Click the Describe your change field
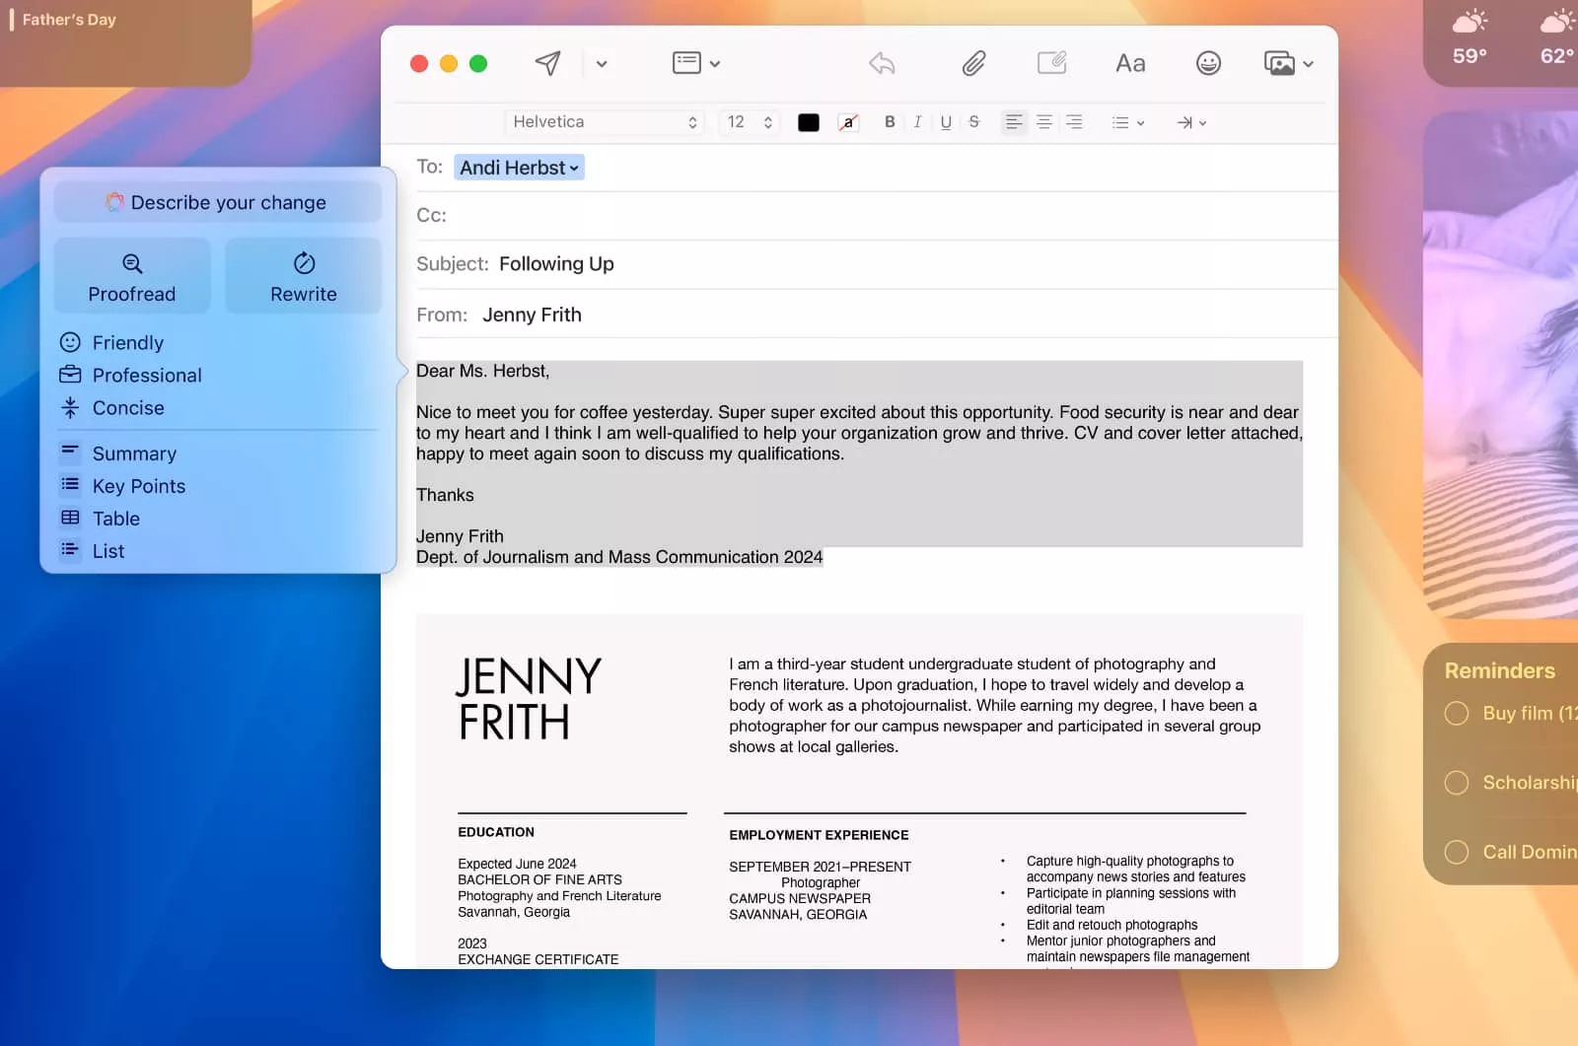Image resolution: width=1578 pixels, height=1046 pixels. click(x=218, y=202)
